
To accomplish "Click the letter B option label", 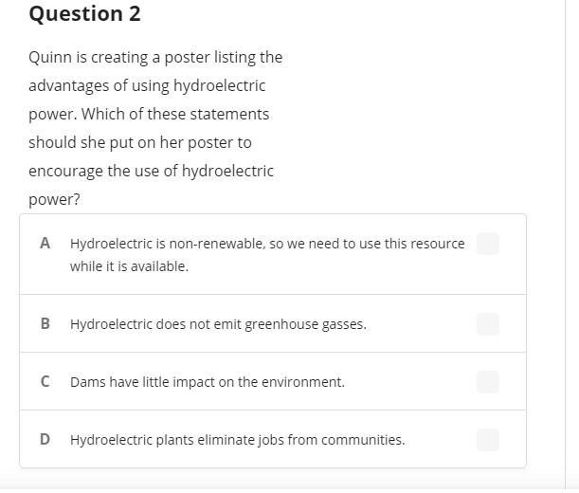I will click(45, 324).
